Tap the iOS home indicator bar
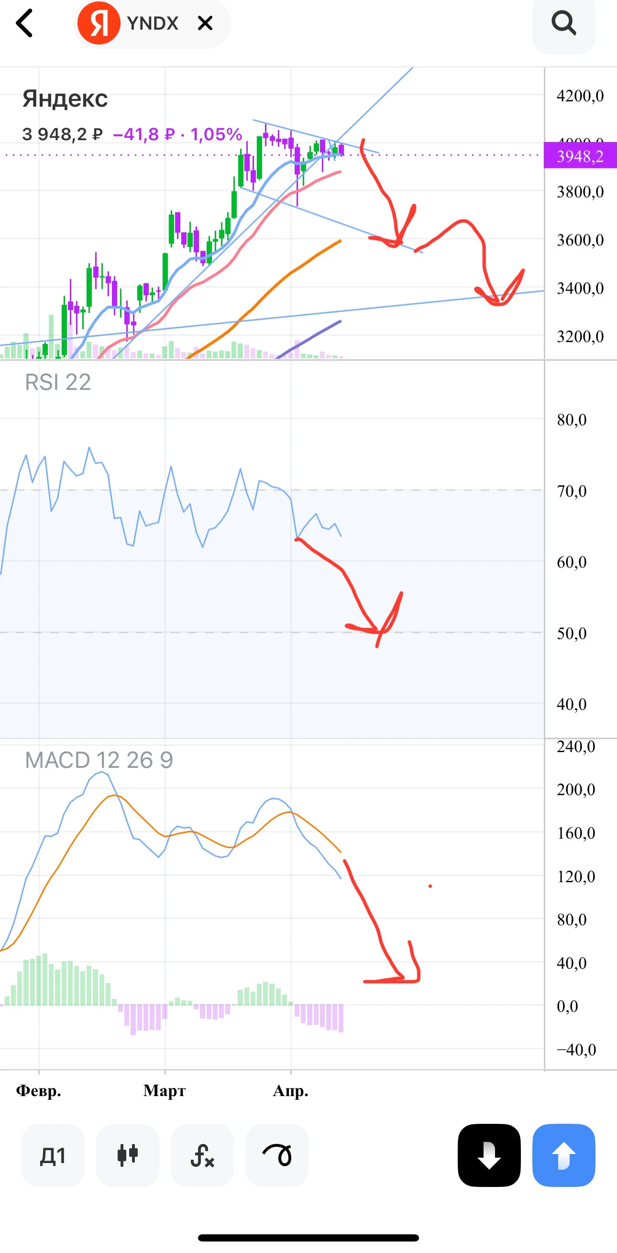The image size is (617, 1253). (x=308, y=1237)
